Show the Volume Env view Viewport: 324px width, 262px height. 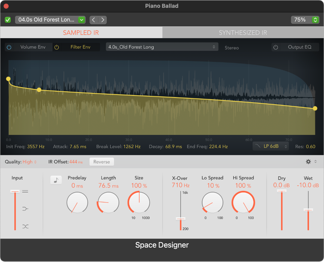click(x=33, y=47)
